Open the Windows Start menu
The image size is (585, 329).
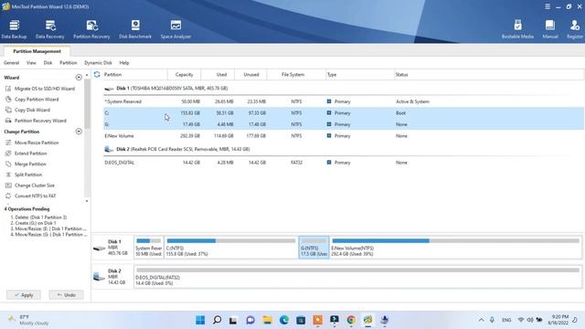coord(200,320)
